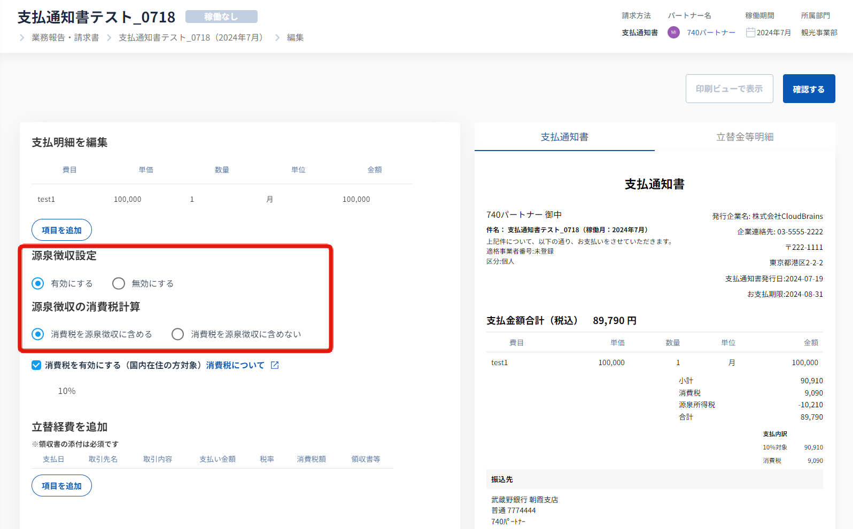This screenshot has width=853, height=529.
Task: Click the 印刷ビューで表示 button
Action: pos(729,89)
